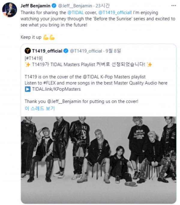This screenshot has width=180, height=205.
Task: Click the T1419_official display name in quoted tweet
Action: click(47, 51)
